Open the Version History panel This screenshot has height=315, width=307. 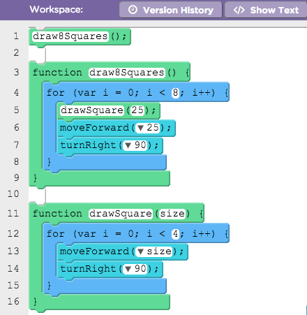pos(170,10)
